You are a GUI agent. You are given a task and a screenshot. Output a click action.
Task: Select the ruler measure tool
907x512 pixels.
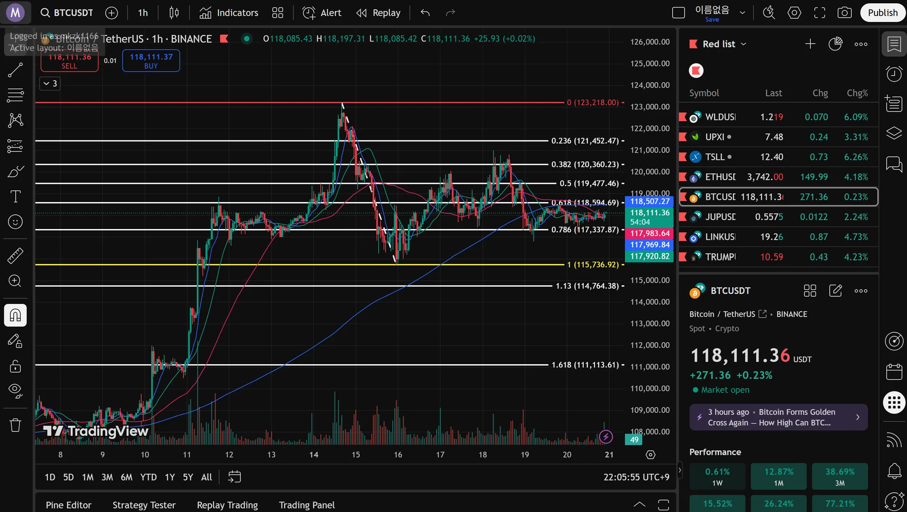coord(15,256)
